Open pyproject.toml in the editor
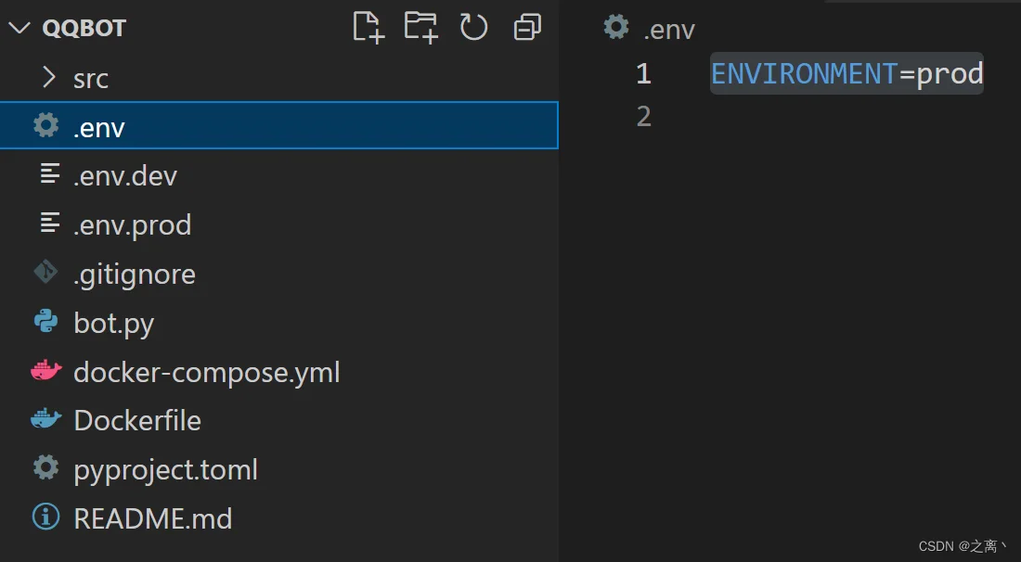The width and height of the screenshot is (1021, 562). tap(279, 469)
